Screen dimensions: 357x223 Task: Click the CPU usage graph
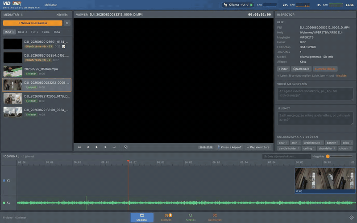click(x=270, y=5)
